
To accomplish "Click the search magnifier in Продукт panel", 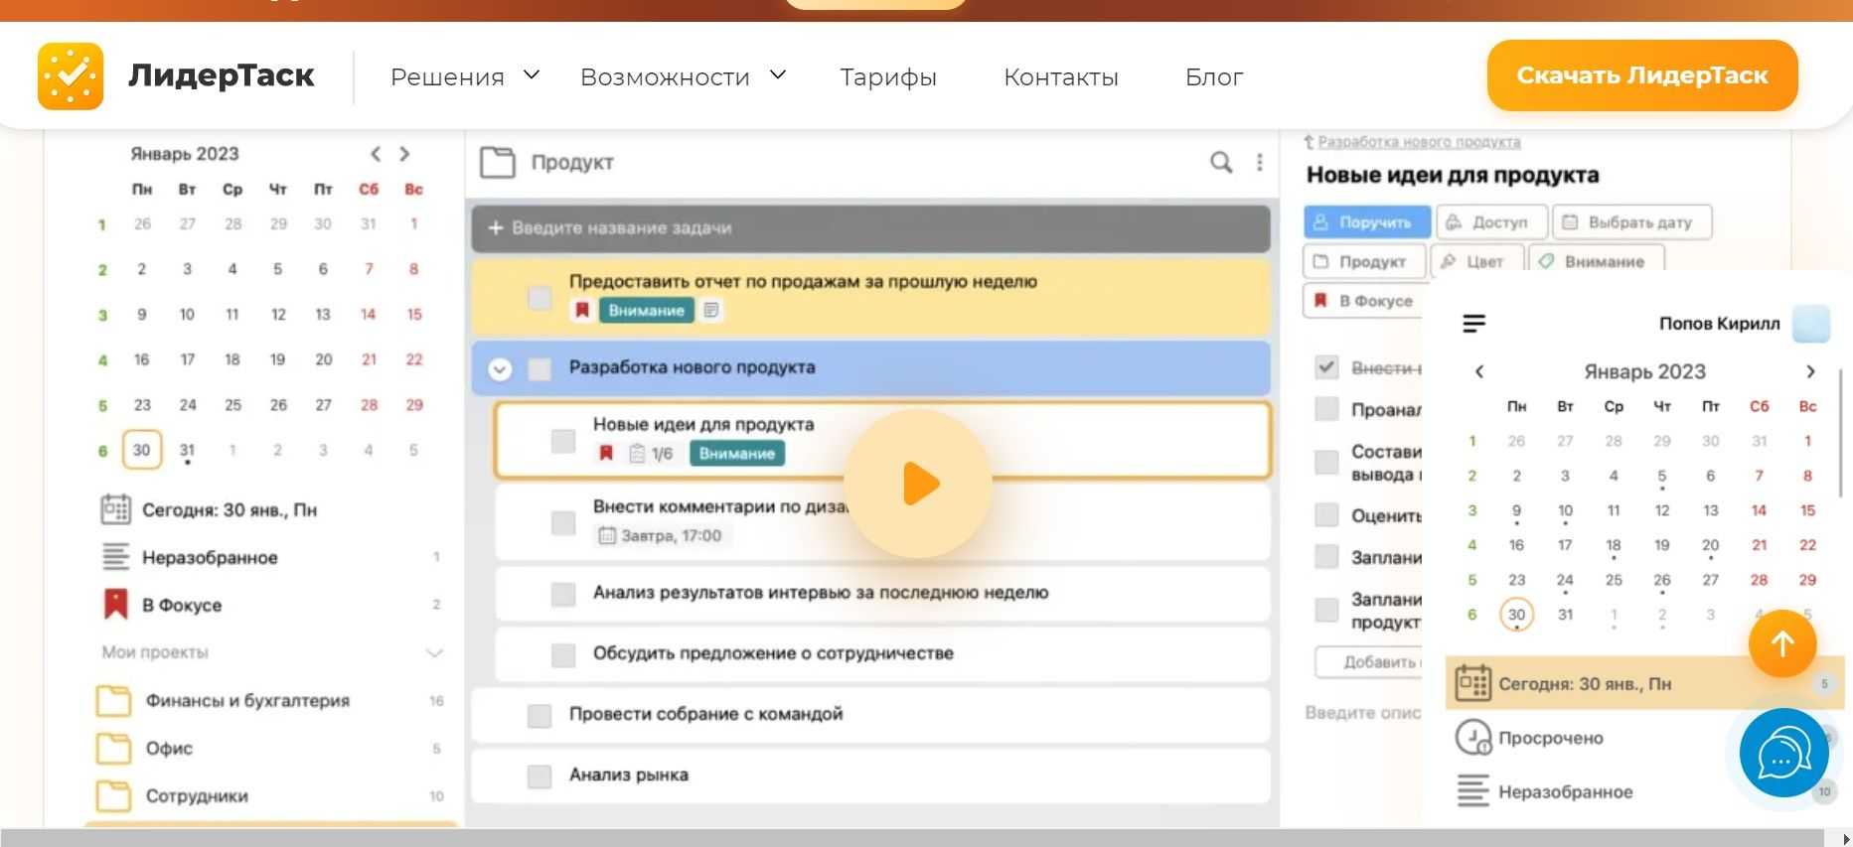I will coord(1221,162).
